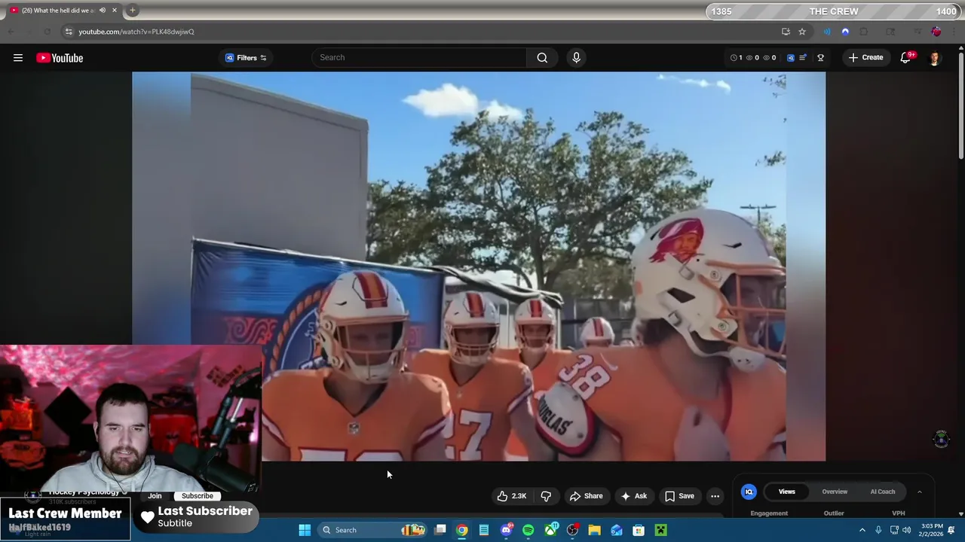Open the YouTube hamburger guide menu
965x542 pixels.
18,58
